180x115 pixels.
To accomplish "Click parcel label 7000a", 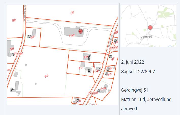I will pyautogui.click(x=93, y=93).
